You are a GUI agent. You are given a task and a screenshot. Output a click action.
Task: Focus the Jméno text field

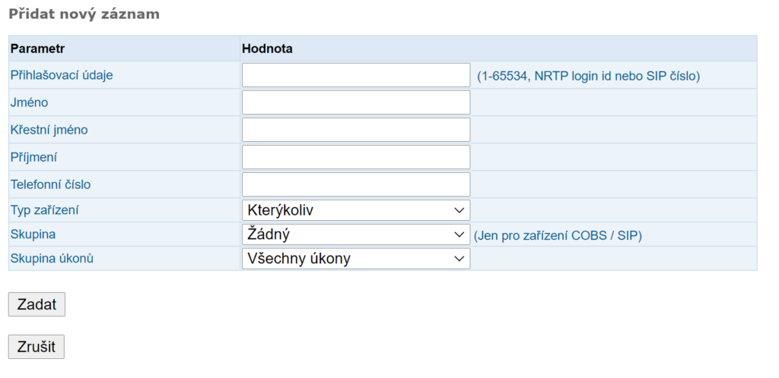356,102
